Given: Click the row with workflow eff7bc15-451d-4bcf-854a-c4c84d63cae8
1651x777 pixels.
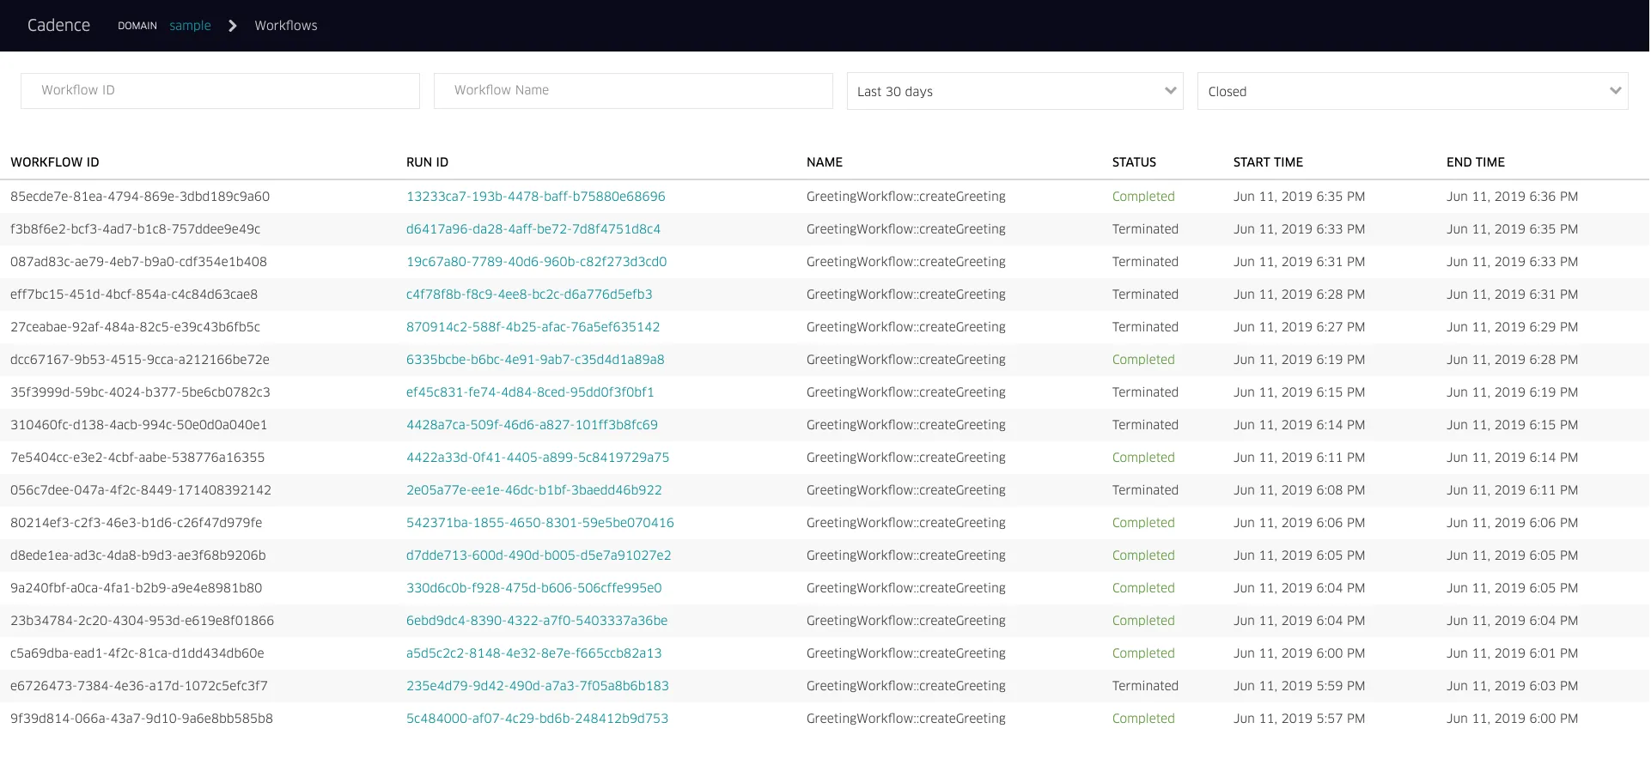Looking at the screenshot, I should click(x=825, y=294).
